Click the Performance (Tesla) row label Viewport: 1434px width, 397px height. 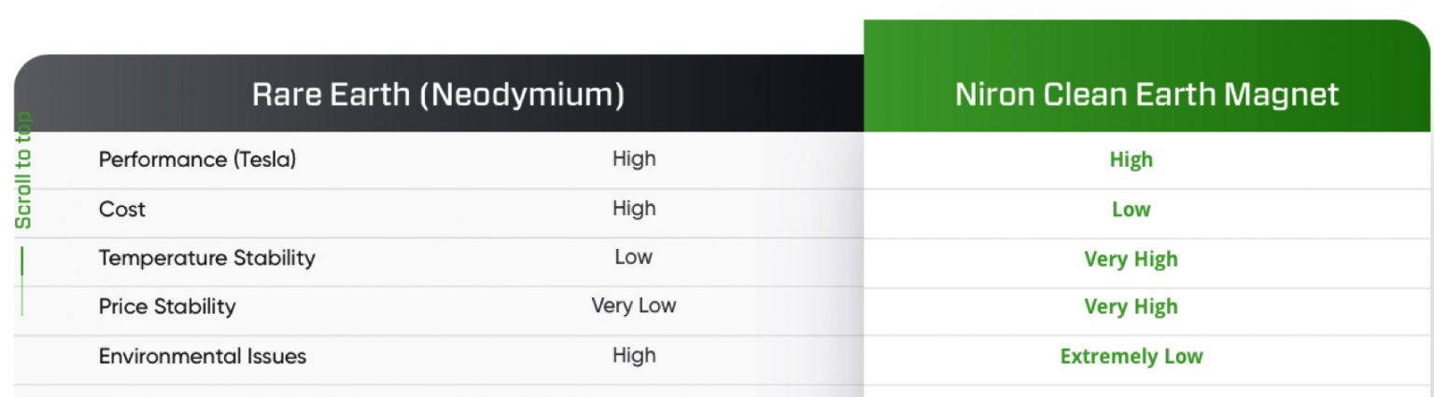click(197, 159)
